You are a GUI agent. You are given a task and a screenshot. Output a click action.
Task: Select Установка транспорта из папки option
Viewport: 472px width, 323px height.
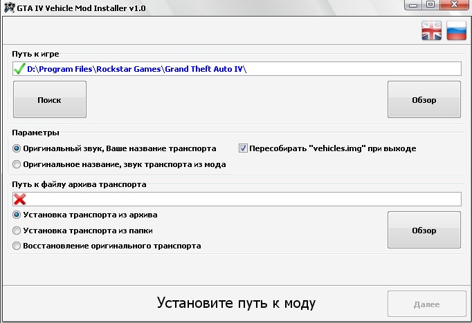(82, 231)
